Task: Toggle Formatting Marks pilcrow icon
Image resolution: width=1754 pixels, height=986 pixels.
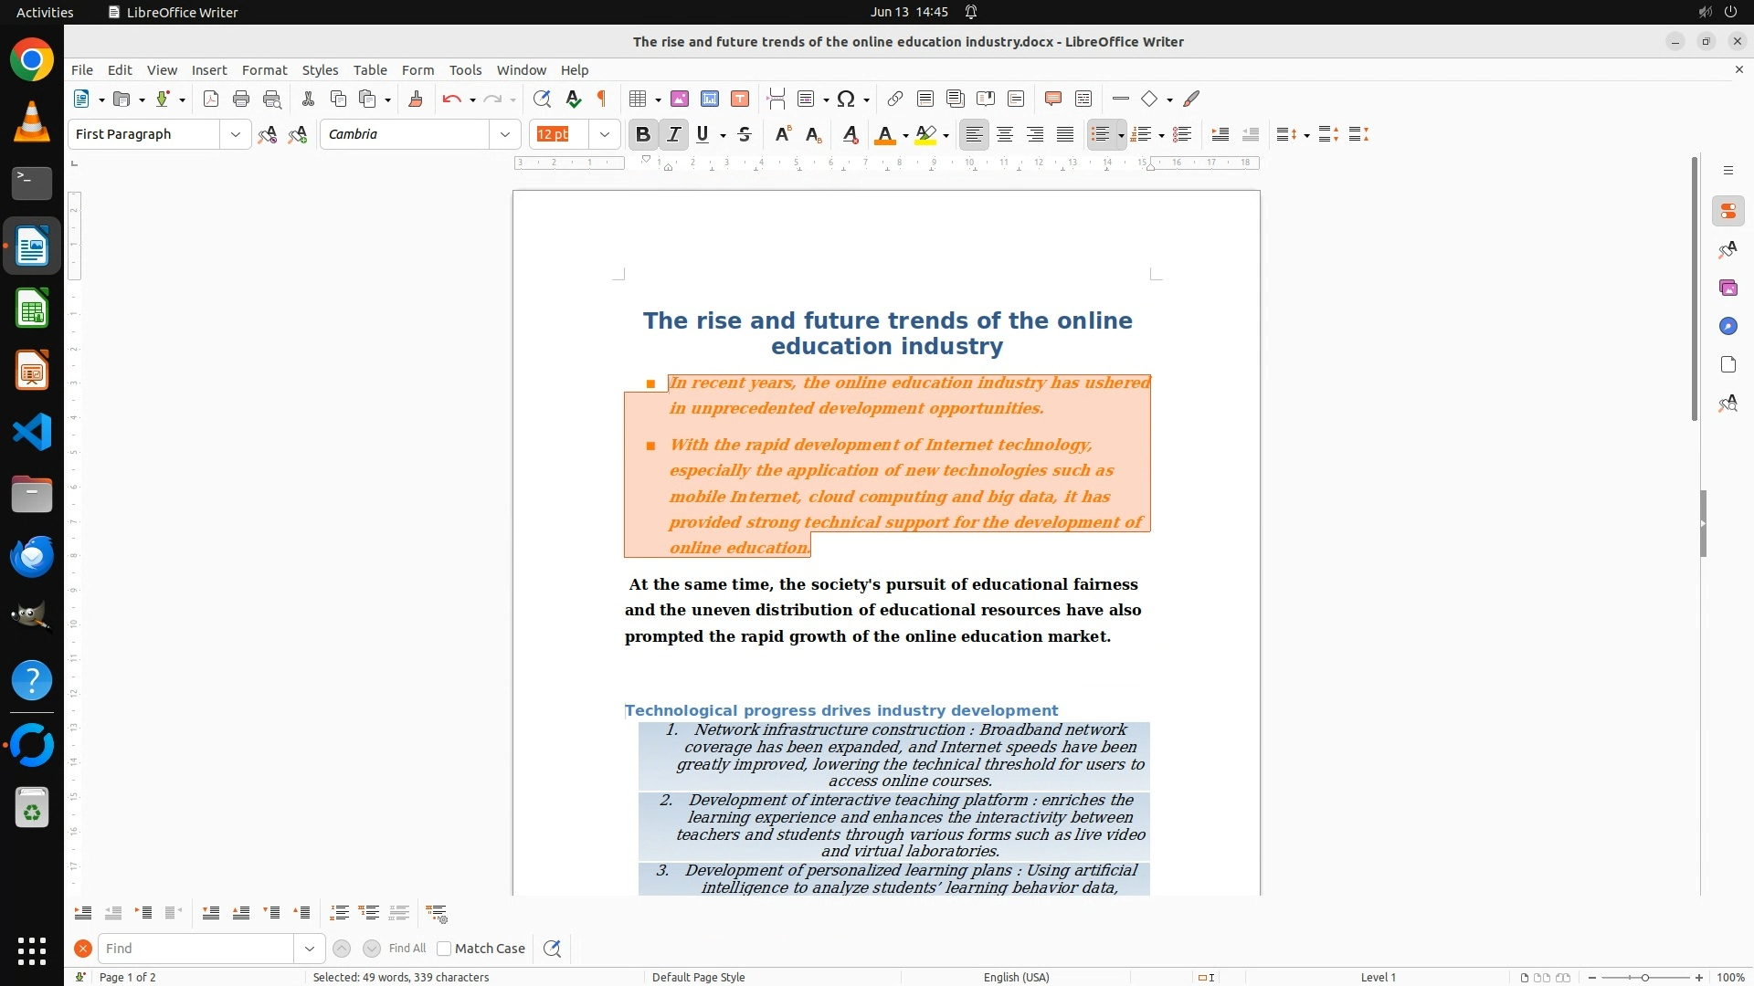Action: (x=602, y=100)
